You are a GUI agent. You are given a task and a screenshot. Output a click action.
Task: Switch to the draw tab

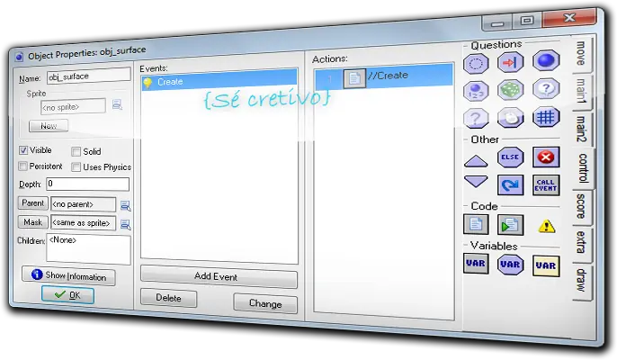582,281
